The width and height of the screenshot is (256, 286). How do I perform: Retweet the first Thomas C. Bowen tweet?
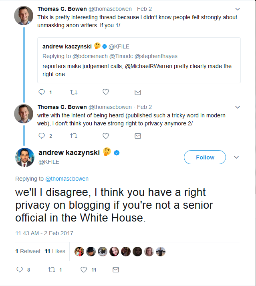click(x=74, y=92)
